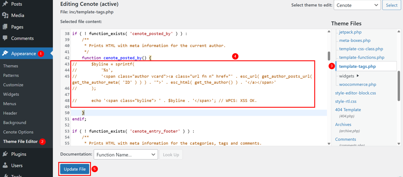Select template-tags.php theme file

click(358, 67)
